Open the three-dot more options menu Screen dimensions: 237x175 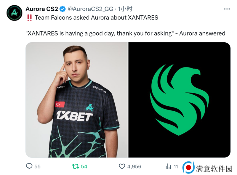227,9
